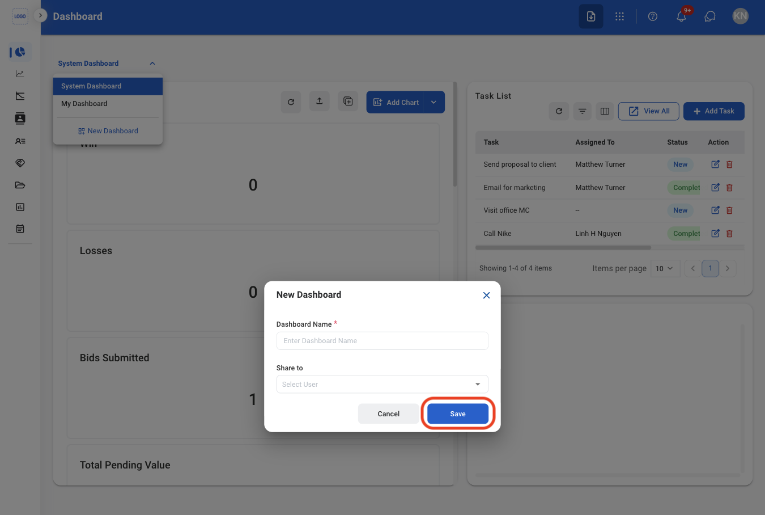Open the apps grid menu

pyautogui.click(x=619, y=16)
